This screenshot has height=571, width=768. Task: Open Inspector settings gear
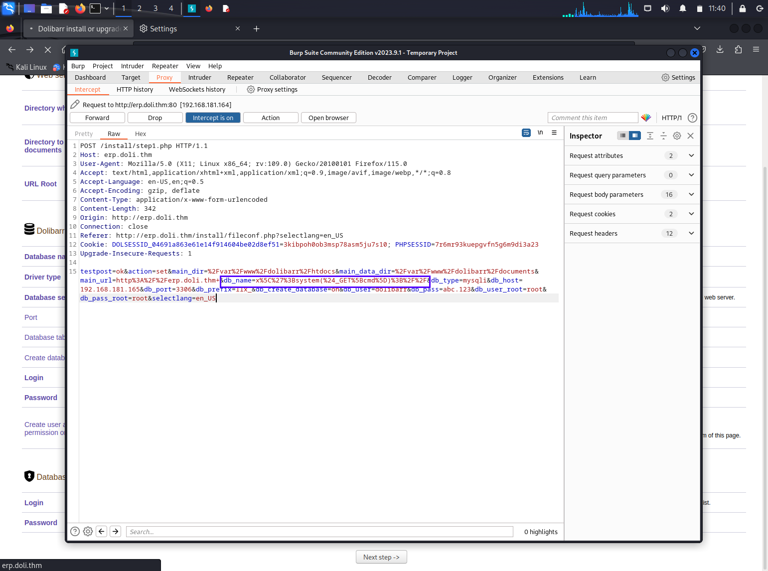pyautogui.click(x=677, y=136)
